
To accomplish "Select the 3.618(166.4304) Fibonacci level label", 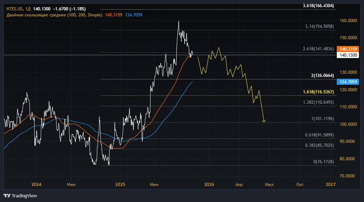I will pos(318,6).
